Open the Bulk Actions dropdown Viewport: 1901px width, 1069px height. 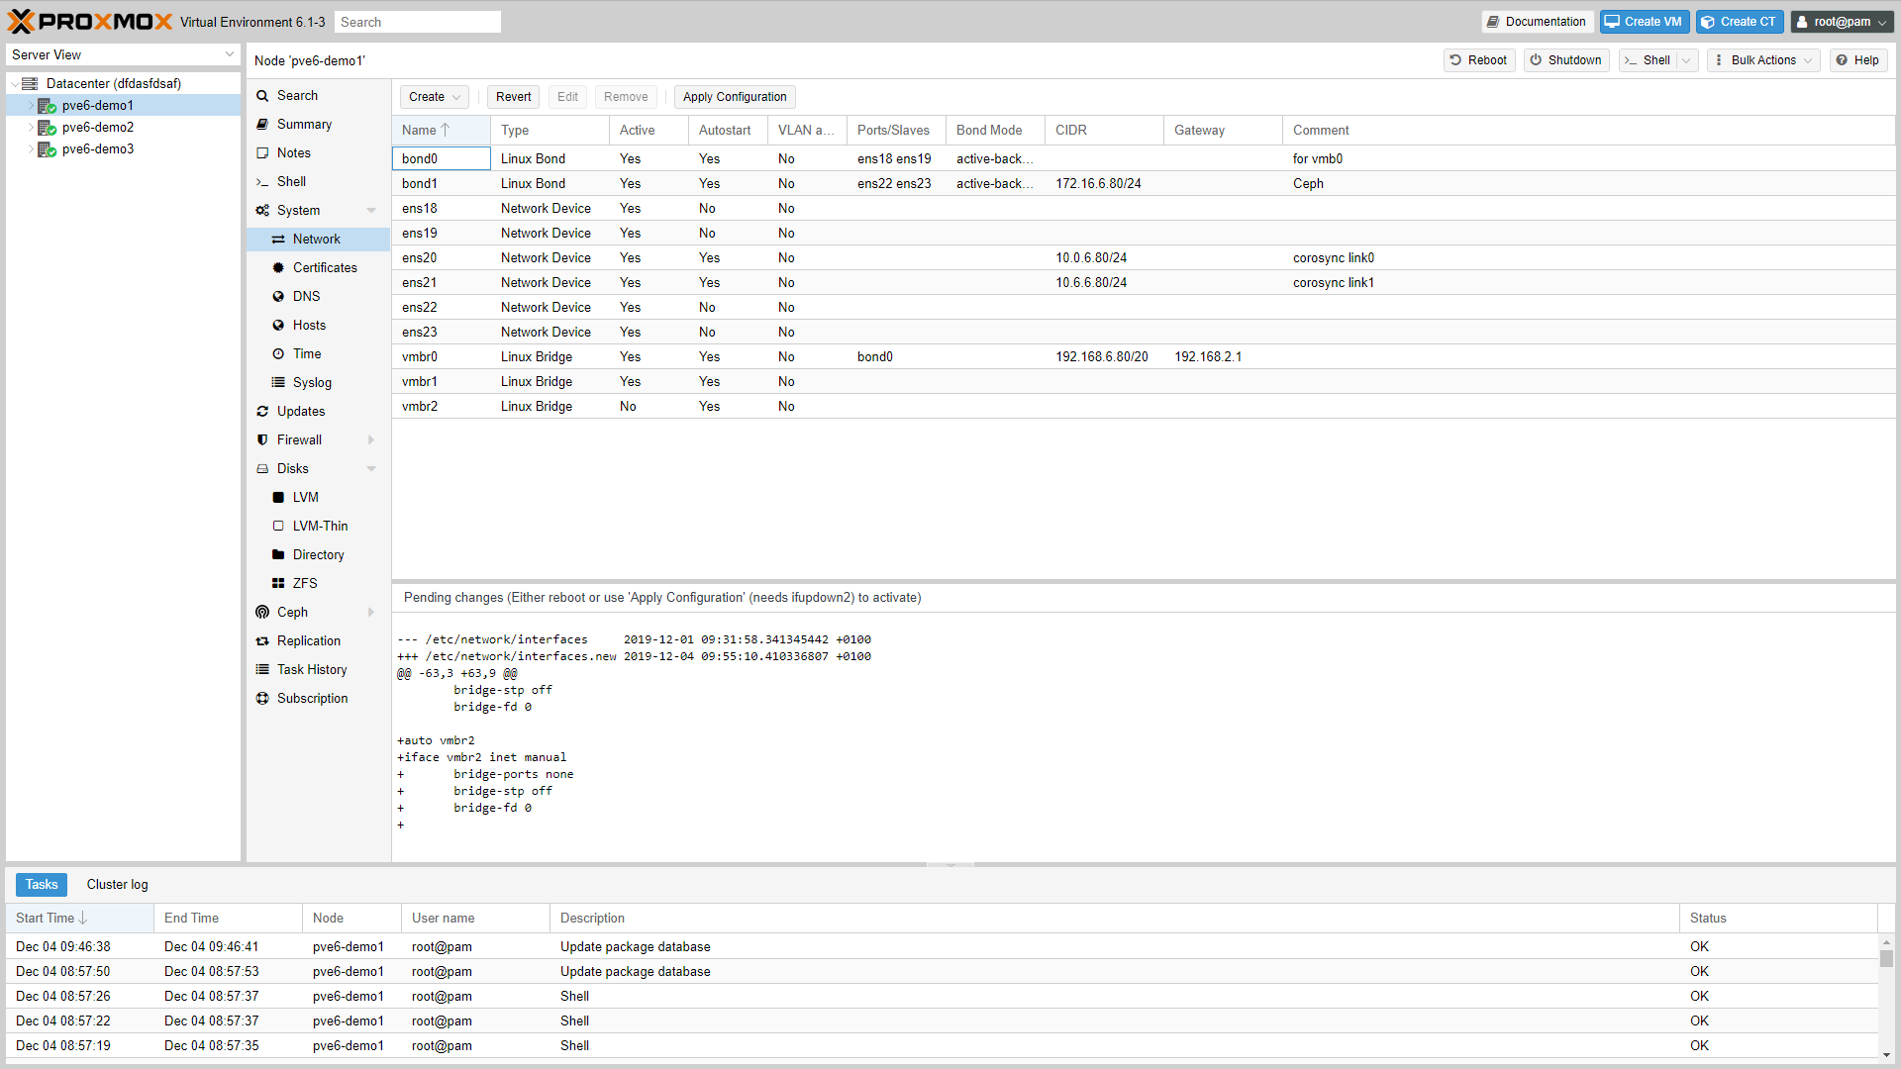click(x=1763, y=60)
